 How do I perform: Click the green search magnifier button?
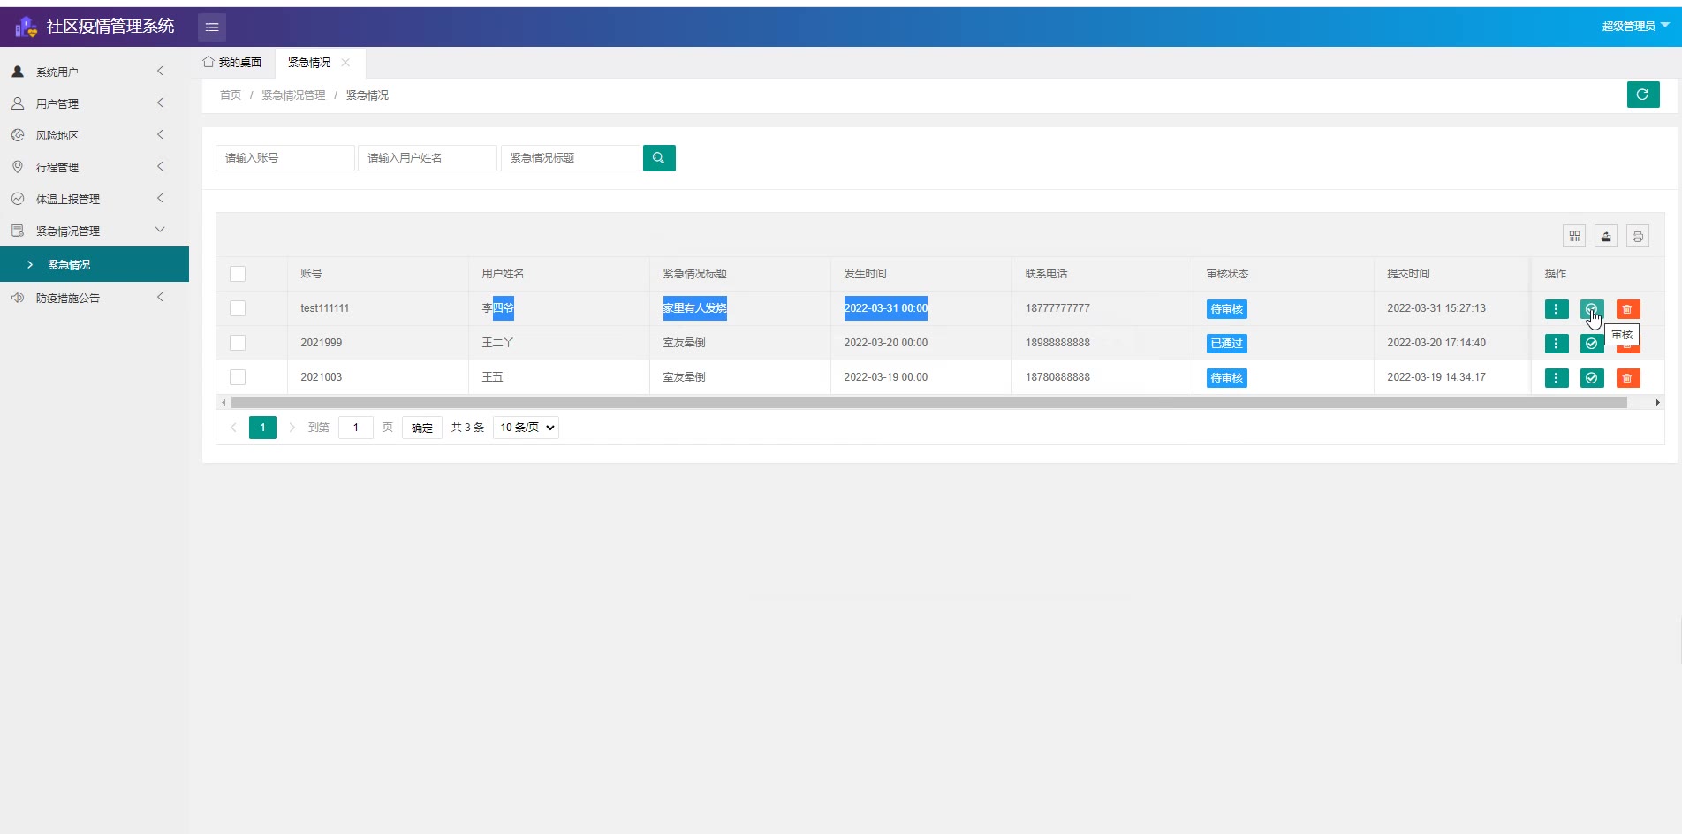pos(659,158)
